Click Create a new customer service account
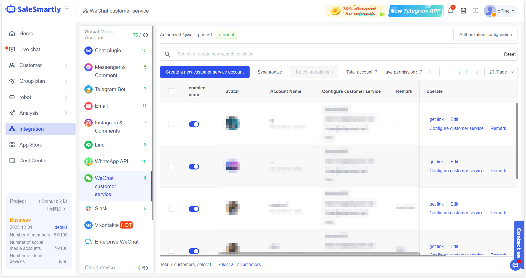 click(205, 72)
